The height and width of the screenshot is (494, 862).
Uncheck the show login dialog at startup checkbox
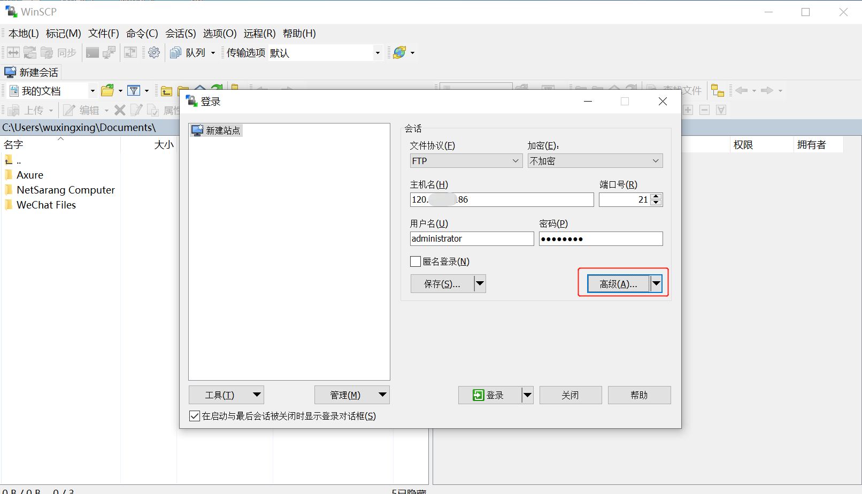tap(195, 416)
